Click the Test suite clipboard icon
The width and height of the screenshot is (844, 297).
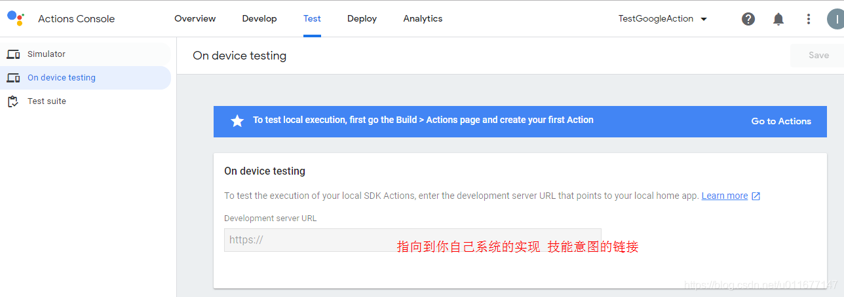pyautogui.click(x=13, y=101)
